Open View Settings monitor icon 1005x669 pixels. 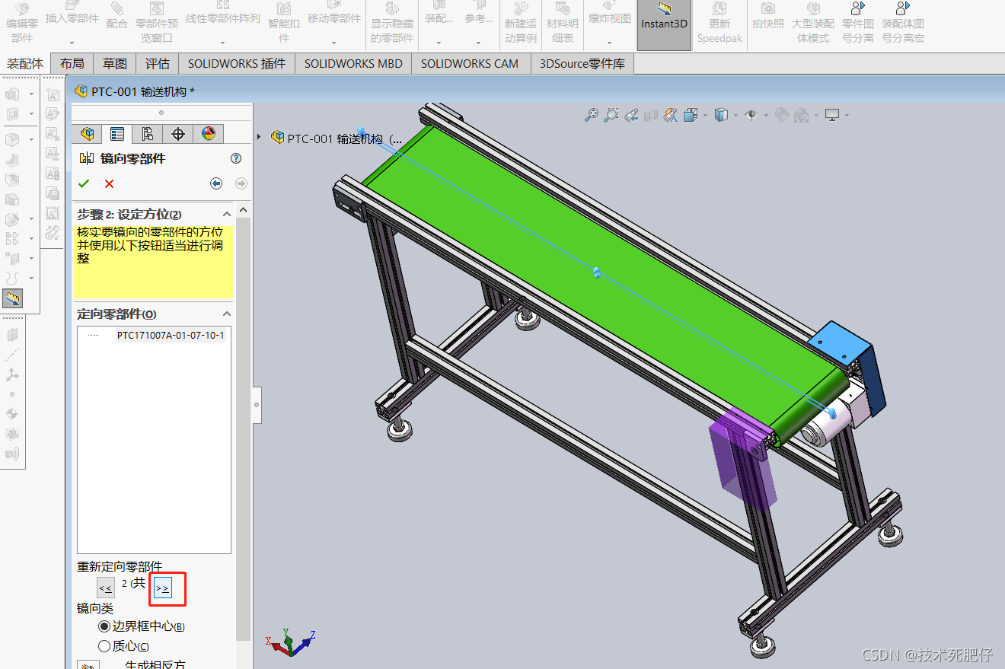tap(833, 115)
